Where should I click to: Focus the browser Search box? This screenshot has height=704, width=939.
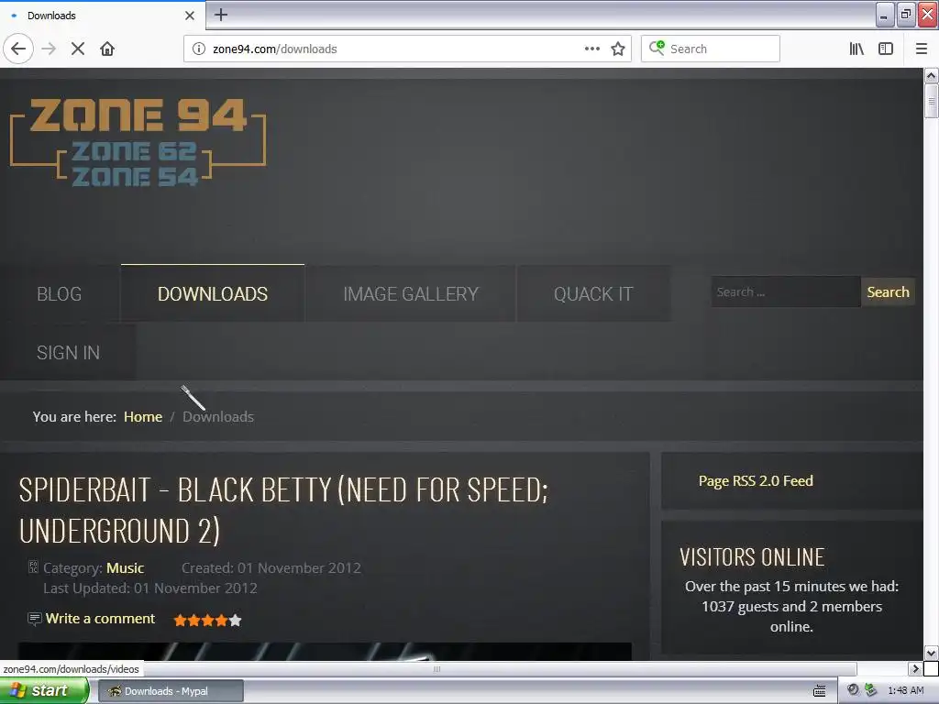point(711,49)
